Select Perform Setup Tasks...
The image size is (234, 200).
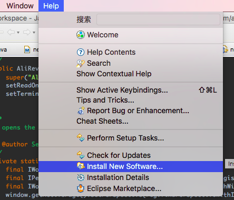click(x=131, y=138)
